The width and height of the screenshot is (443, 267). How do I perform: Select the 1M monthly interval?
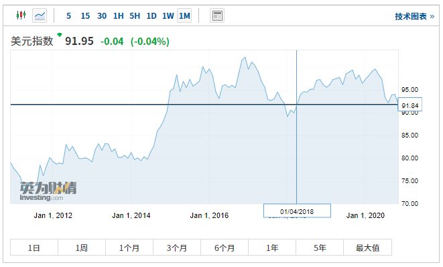[184, 15]
